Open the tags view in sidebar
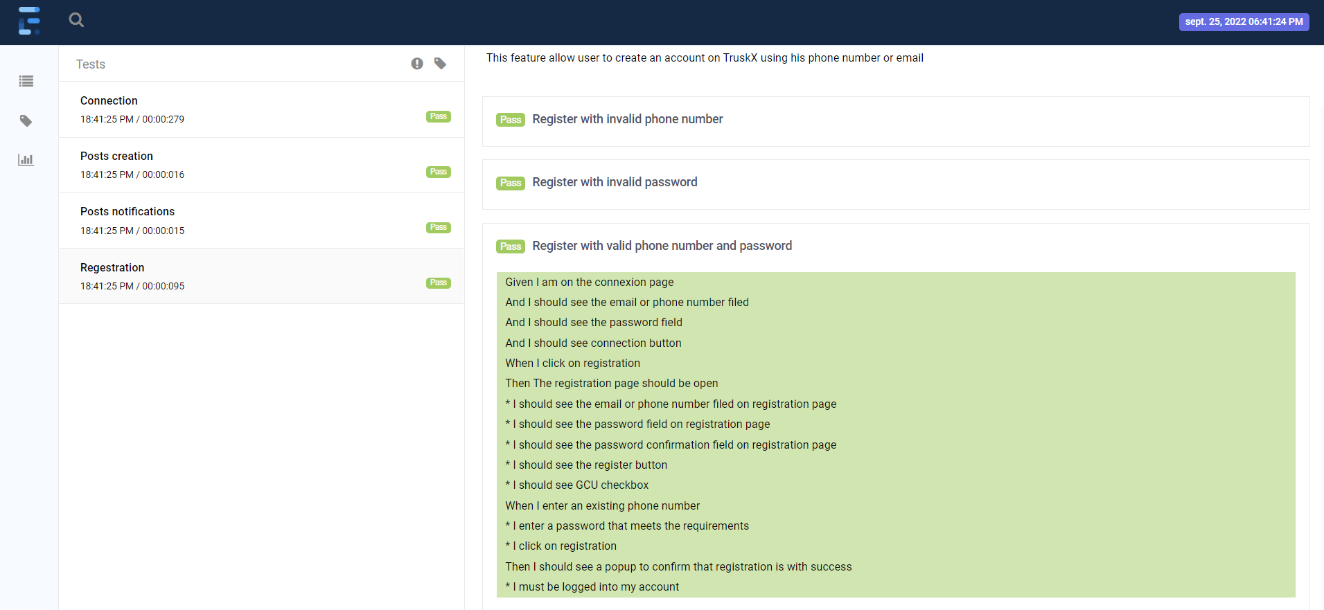This screenshot has height=610, width=1324. tap(26, 120)
